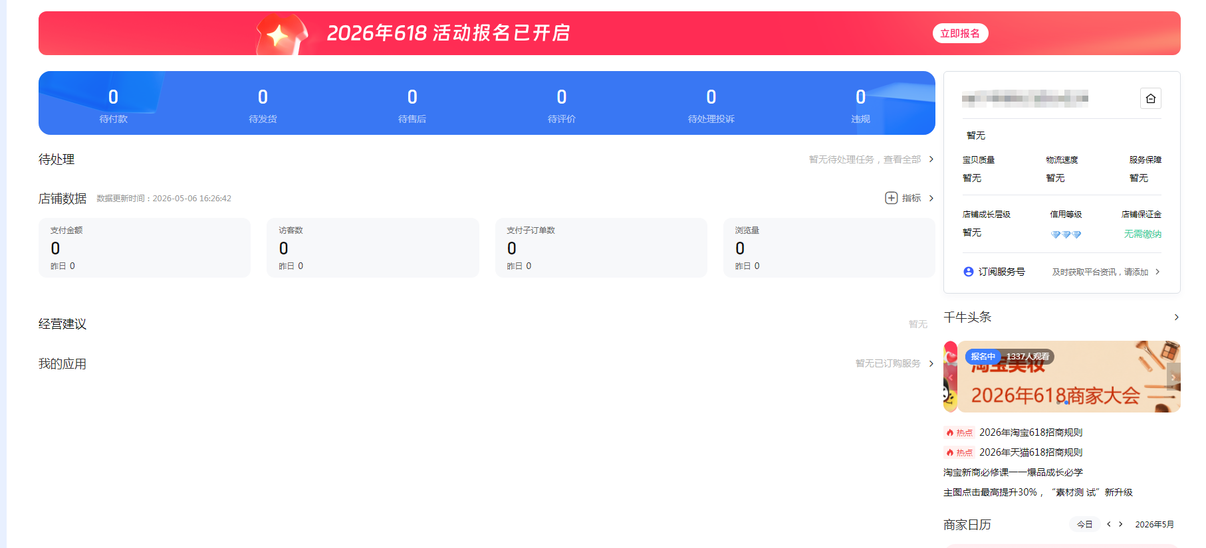This screenshot has width=1206, height=548.
Task: Click 暂无已订购服务 link
Action: (888, 363)
